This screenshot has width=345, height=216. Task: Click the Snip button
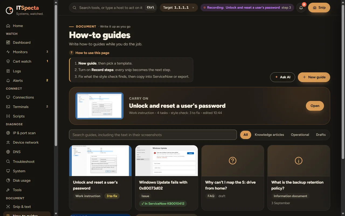(x=319, y=8)
